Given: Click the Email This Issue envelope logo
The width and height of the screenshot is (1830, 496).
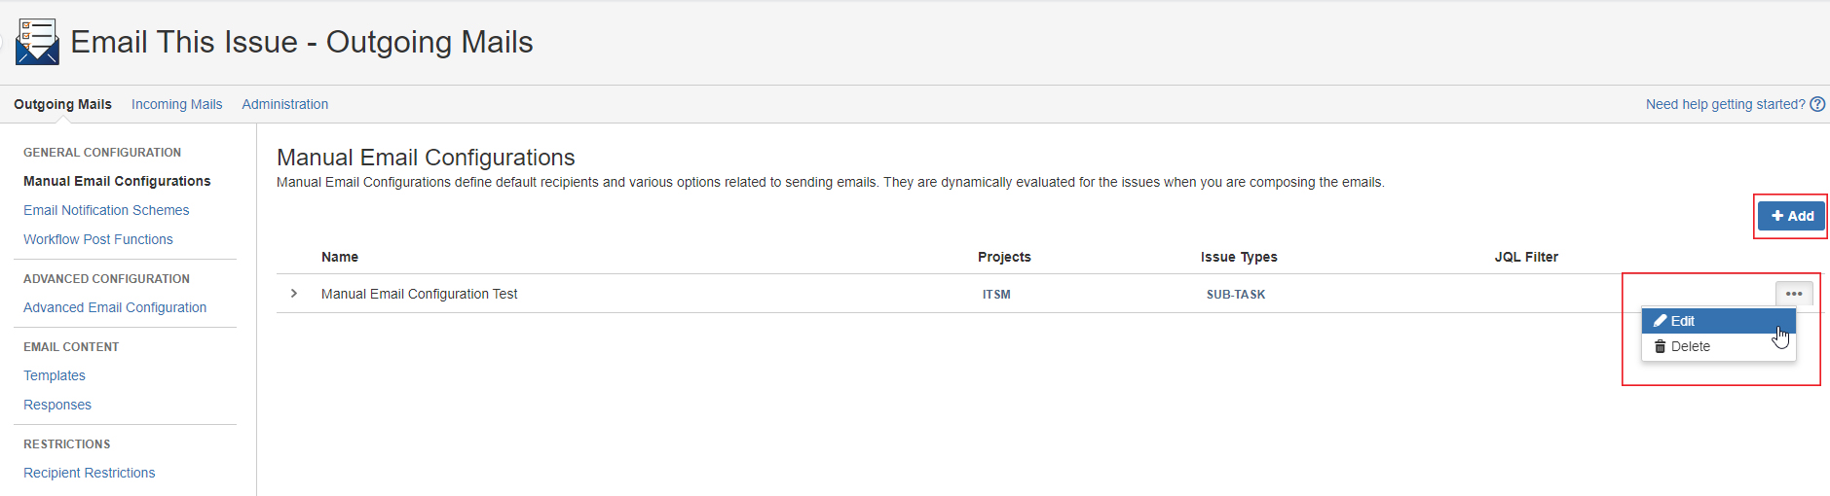Looking at the screenshot, I should [x=37, y=42].
